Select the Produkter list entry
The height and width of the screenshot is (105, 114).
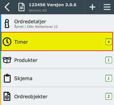point(57,60)
